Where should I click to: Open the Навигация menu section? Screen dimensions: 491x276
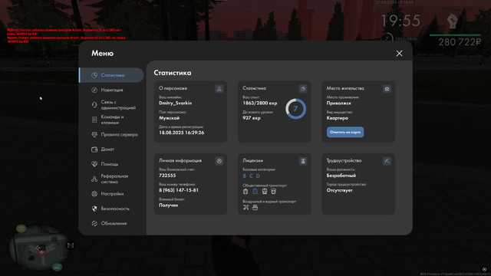pyautogui.click(x=111, y=90)
